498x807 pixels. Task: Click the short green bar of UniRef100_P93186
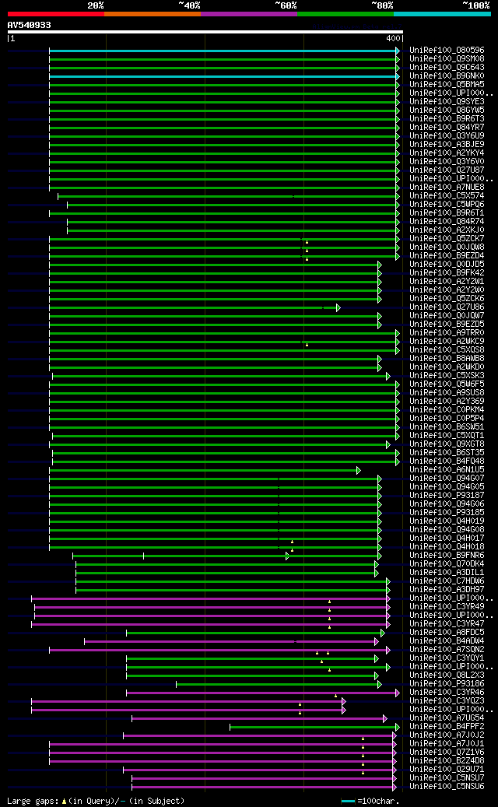[279, 684]
